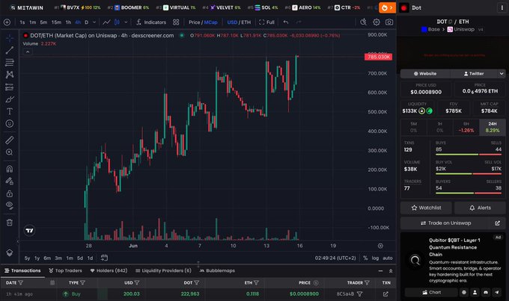Screen dimensions: 509x301
Task: Select the brush drawing tool
Action: (10, 99)
